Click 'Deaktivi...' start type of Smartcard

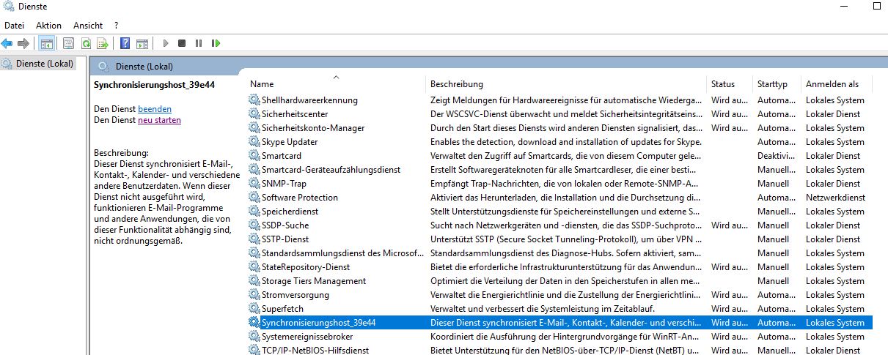tap(777, 155)
